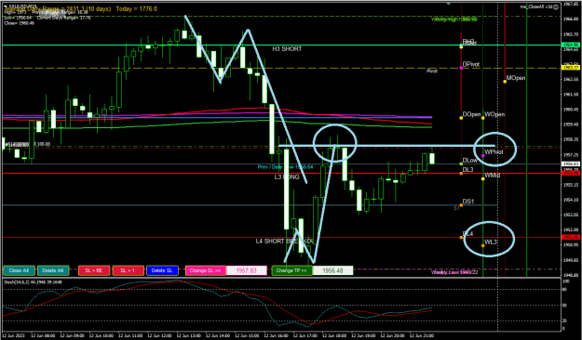Click the Change TP >> button

pos(291,270)
